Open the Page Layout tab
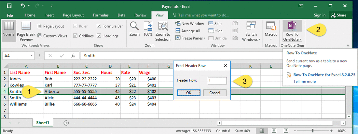 coord(73,15)
